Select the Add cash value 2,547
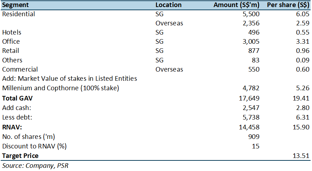 coord(251,108)
